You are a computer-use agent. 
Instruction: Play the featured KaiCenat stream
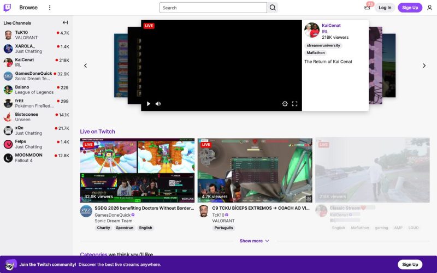148,104
